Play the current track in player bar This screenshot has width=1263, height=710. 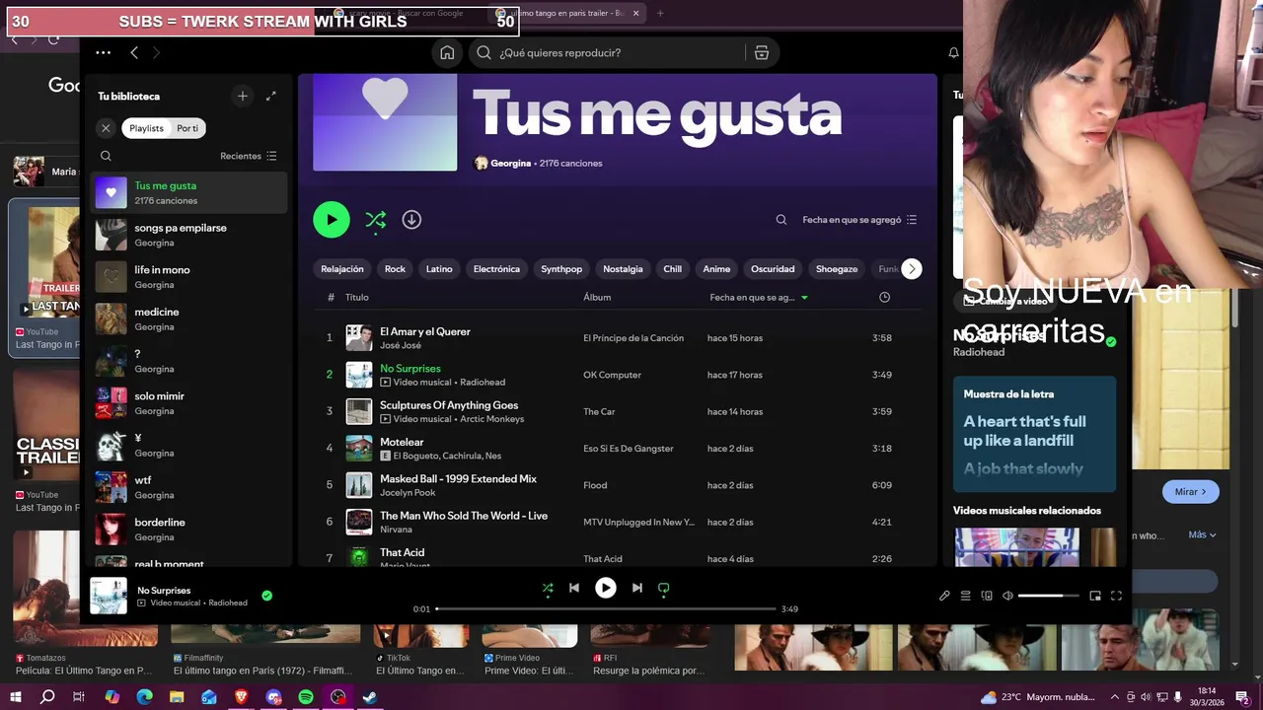pyautogui.click(x=606, y=588)
